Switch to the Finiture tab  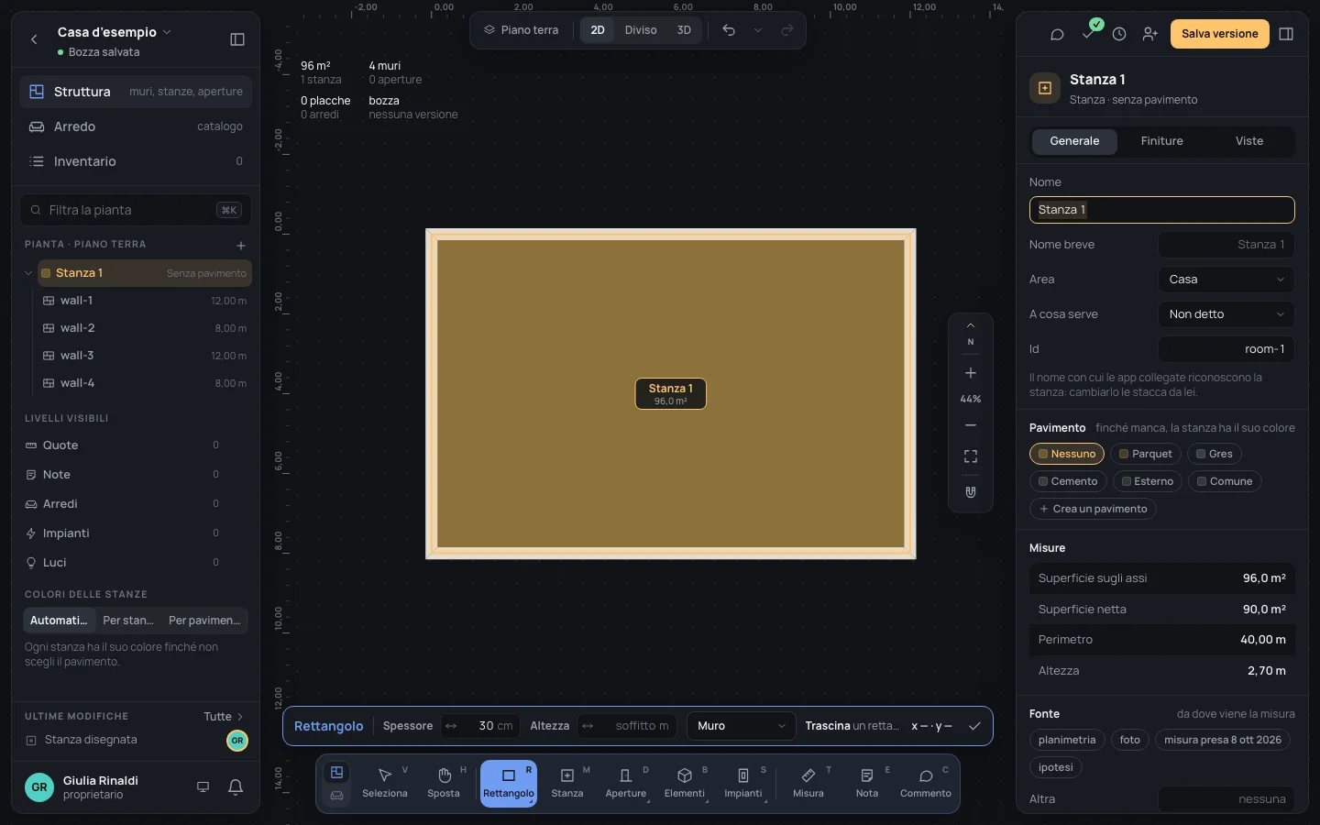click(x=1161, y=141)
